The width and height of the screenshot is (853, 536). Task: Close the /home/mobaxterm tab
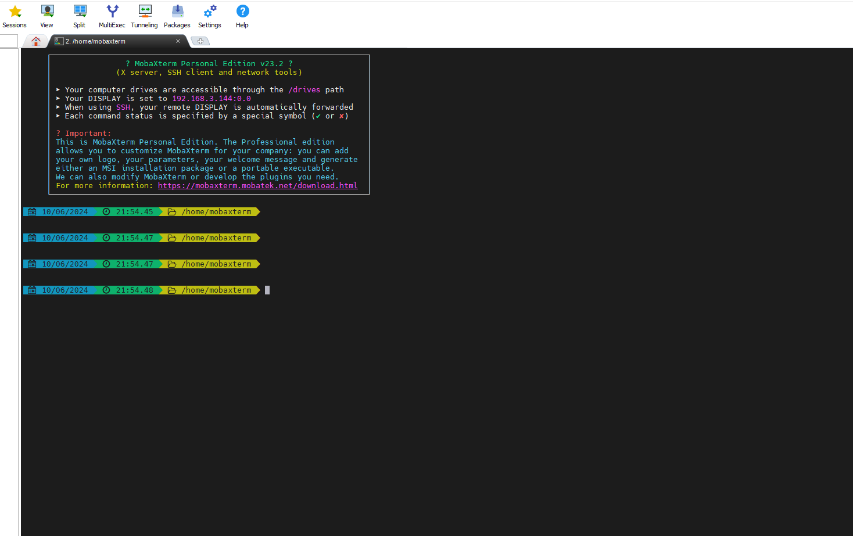(178, 41)
